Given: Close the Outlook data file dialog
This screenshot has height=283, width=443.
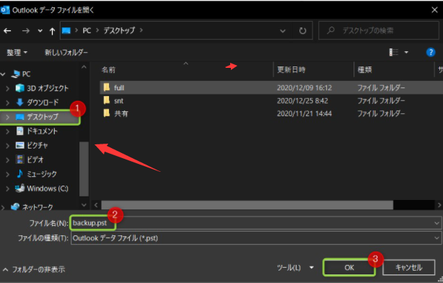Looking at the screenshot, I should click(x=434, y=10).
